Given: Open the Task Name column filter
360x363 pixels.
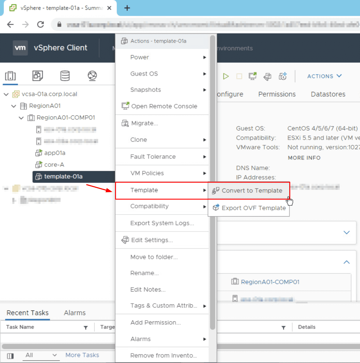Looking at the screenshot, I should (x=86, y=327).
